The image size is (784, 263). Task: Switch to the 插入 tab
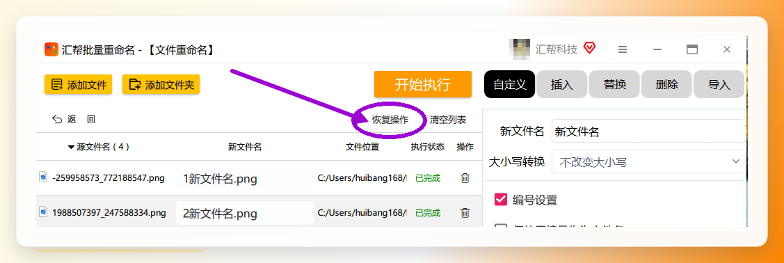point(562,84)
